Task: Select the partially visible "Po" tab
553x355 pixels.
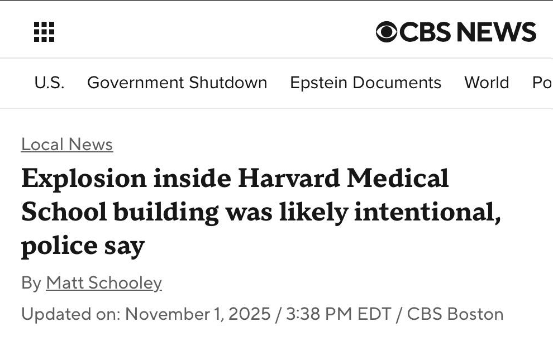Action: (542, 83)
